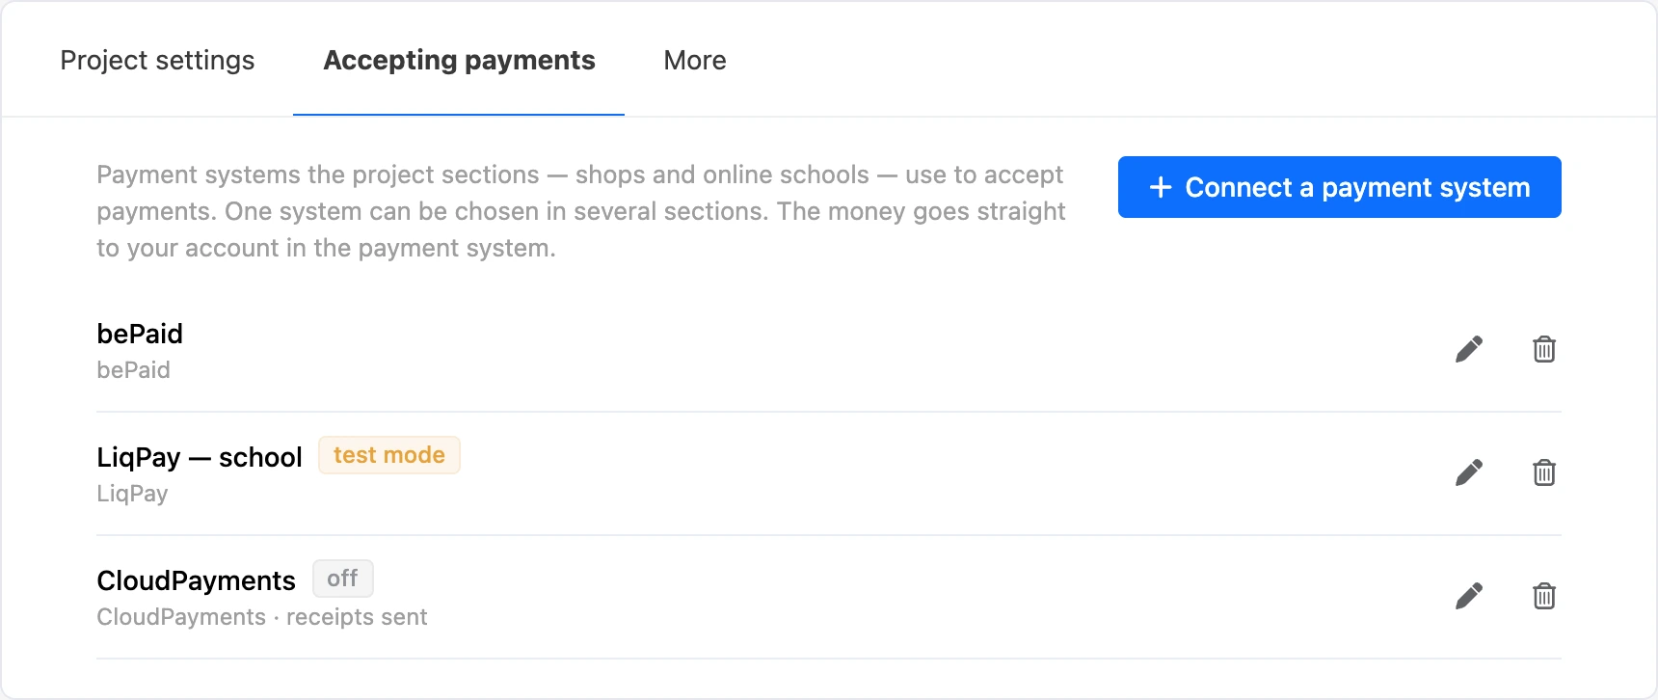Connect a payment system

coord(1340,187)
